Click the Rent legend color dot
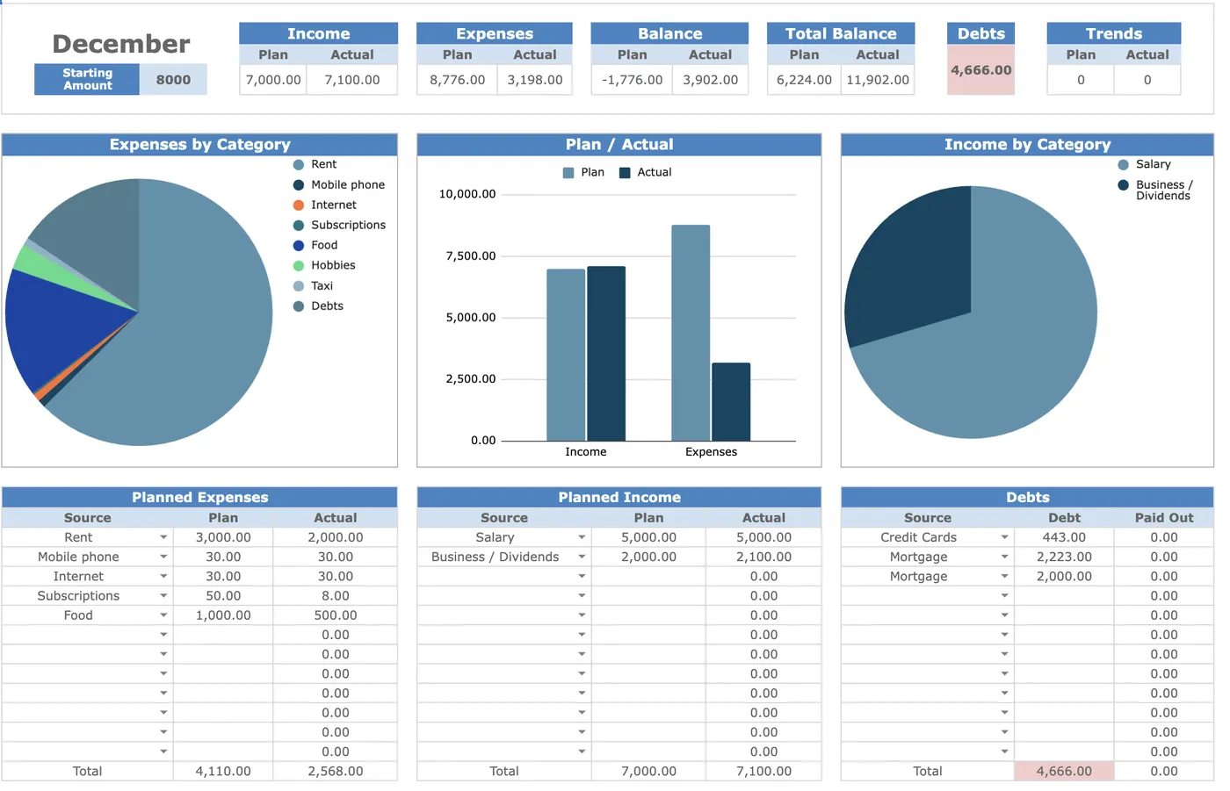1230x791 pixels. click(299, 165)
